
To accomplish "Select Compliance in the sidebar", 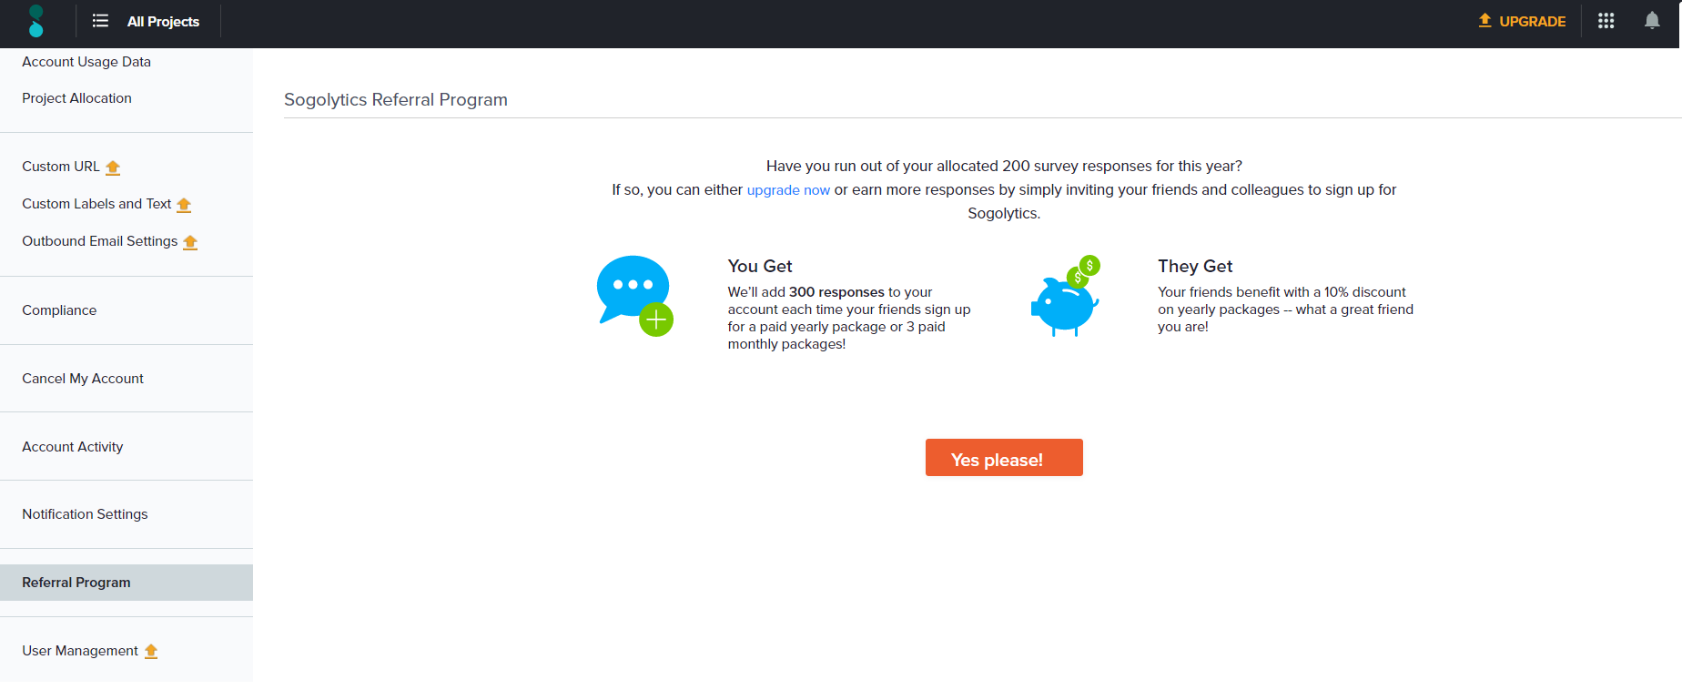I will click(x=59, y=310).
